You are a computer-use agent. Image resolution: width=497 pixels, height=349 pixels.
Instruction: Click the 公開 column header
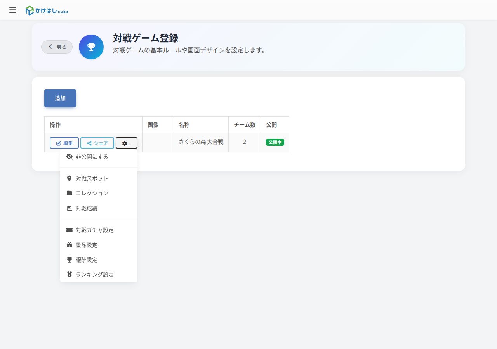275,125
